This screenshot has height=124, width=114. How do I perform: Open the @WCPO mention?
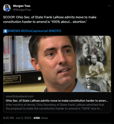55,31
